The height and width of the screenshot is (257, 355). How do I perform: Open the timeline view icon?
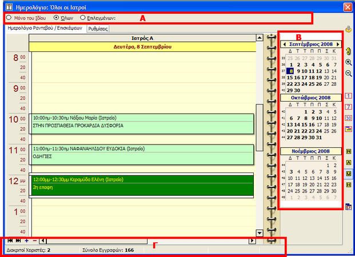coord(349,129)
